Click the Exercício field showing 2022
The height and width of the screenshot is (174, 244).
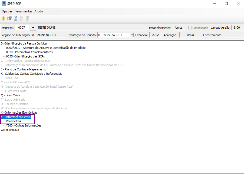[x=156, y=35]
